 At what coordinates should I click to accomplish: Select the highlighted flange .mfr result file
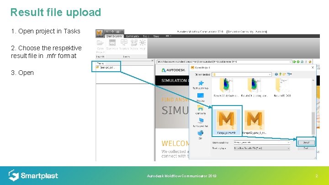(x=226, y=122)
